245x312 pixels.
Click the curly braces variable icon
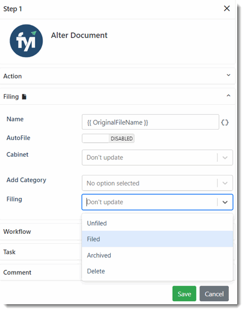coord(225,122)
